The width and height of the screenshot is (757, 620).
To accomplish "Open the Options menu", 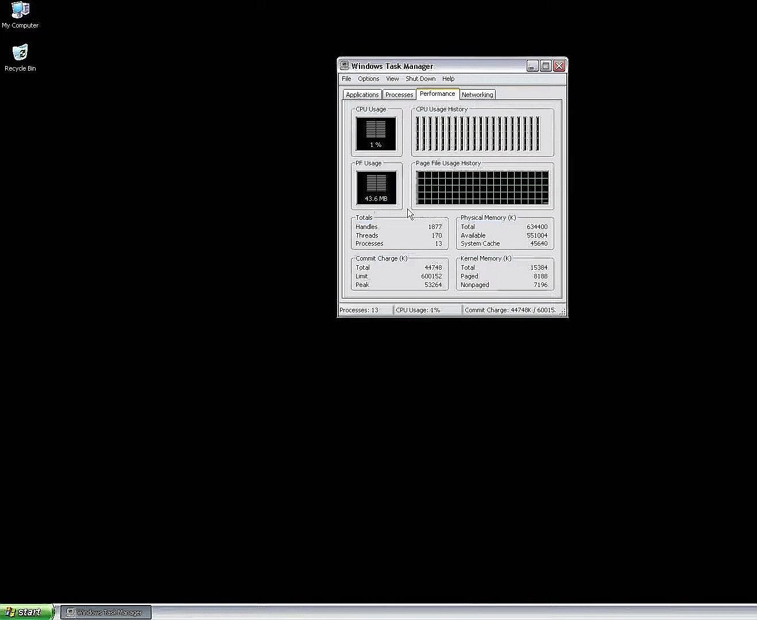I will click(369, 79).
